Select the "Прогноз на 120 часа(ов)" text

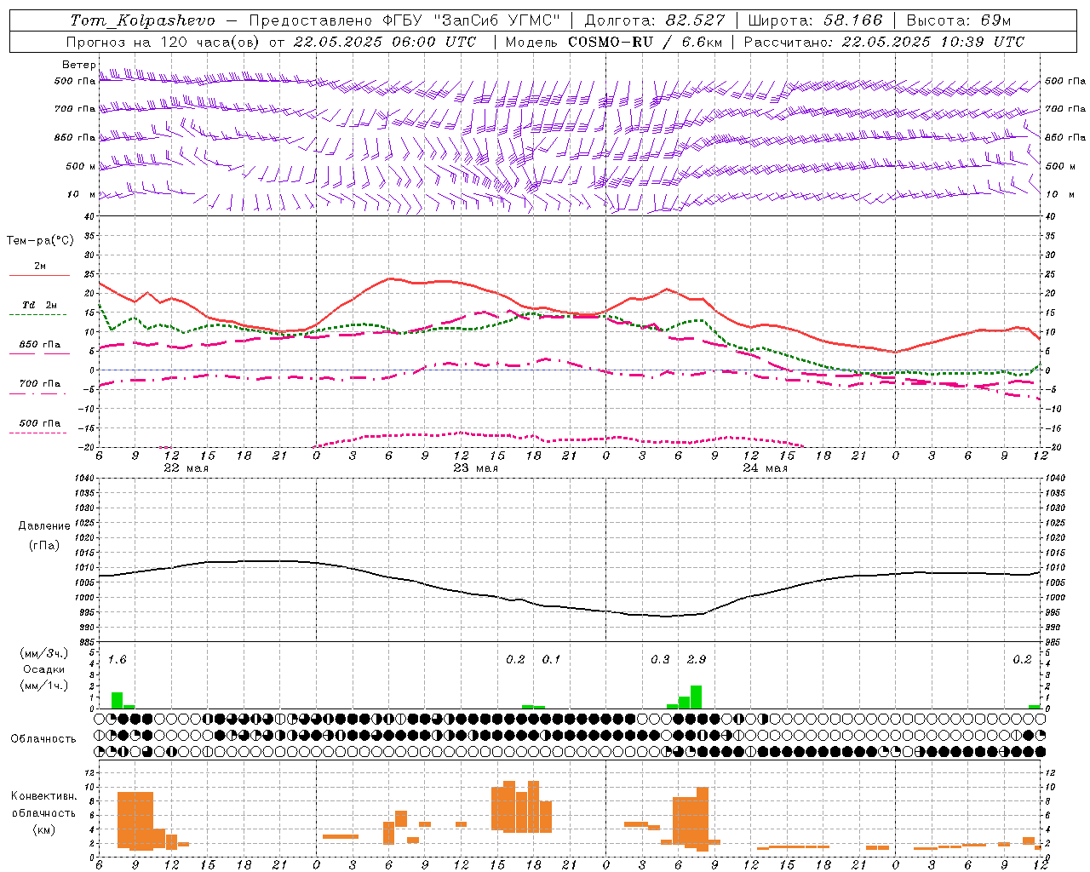(163, 42)
